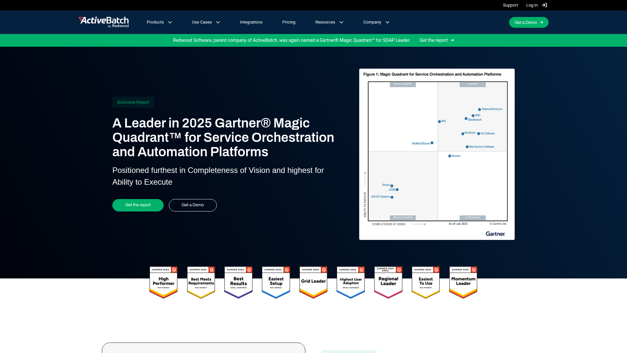627x353 pixels.
Task: Open the Company menu chevron
Action: tap(387, 22)
